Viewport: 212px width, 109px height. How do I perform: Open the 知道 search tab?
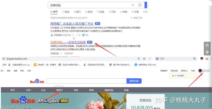(x=100, y=12)
